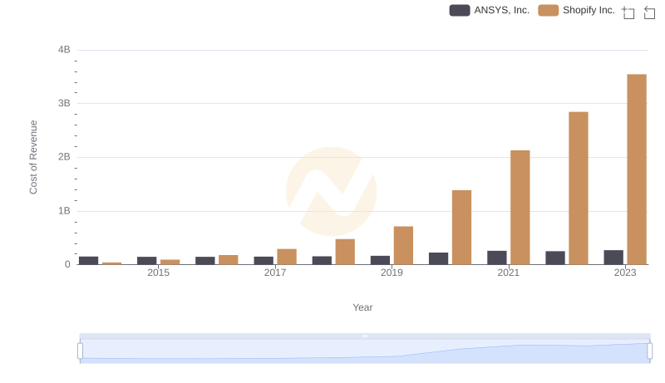Image resolution: width=665 pixels, height=383 pixels.
Task: Click the top move-bar of the zoom slider
Action: (x=365, y=336)
